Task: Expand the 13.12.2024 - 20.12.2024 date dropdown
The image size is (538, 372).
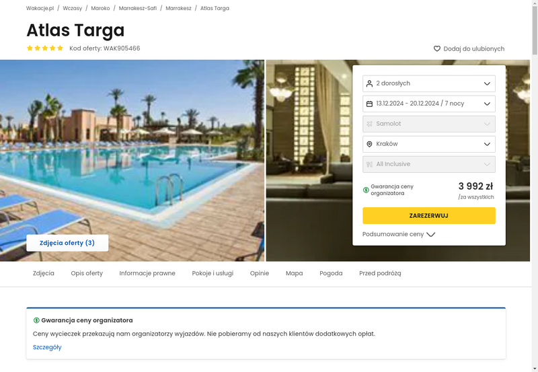Action: (x=429, y=104)
